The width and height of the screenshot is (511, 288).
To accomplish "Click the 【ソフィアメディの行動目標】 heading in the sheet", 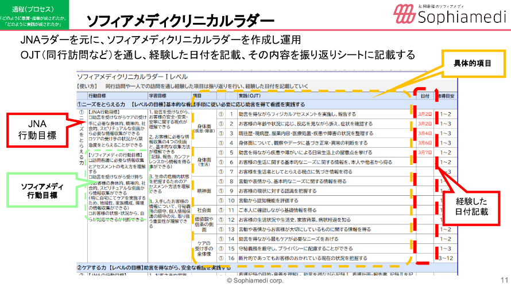I will tap(115, 155).
